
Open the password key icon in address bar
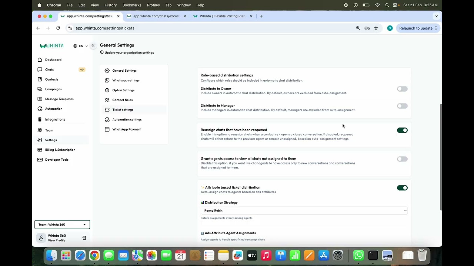click(x=367, y=28)
